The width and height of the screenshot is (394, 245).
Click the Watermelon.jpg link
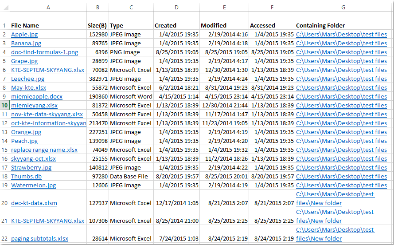coord(33,185)
